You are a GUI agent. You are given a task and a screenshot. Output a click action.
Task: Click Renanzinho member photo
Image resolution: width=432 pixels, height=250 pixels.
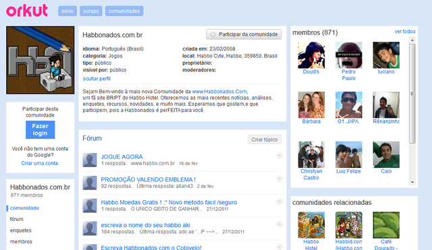(386, 105)
